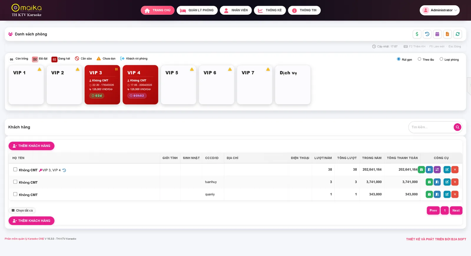471x256 pixels.
Task: Delete the customer with total 202,641,164
Action: (x=455, y=170)
